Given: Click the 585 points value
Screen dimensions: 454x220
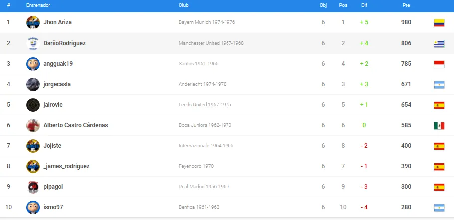Looking at the screenshot, I should click(406, 125).
